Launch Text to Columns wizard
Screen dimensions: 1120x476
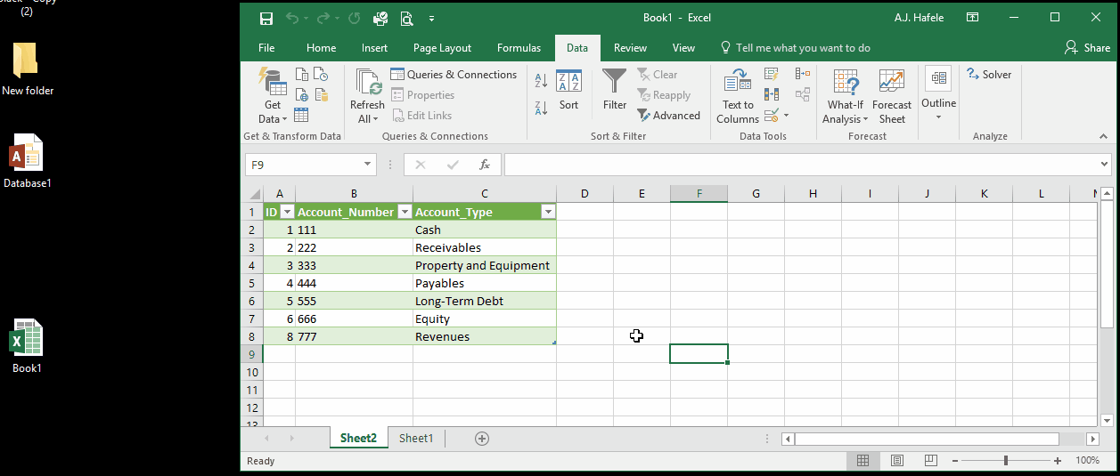click(x=738, y=98)
